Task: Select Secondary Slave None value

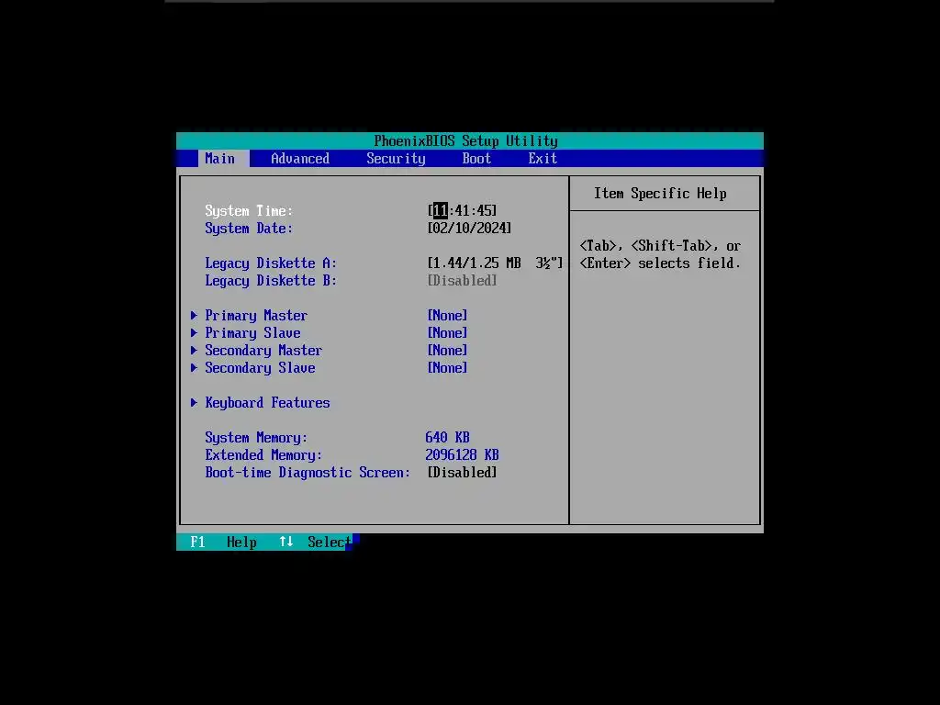Action: 447,367
